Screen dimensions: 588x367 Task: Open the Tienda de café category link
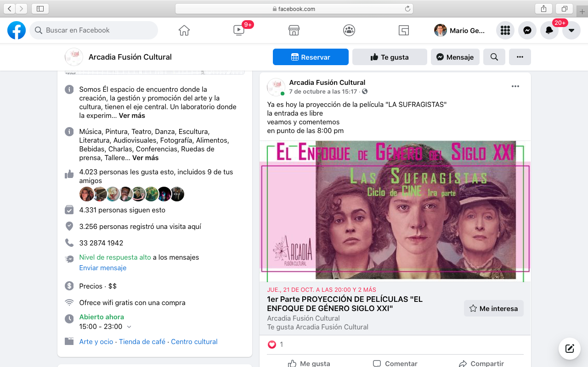(142, 342)
